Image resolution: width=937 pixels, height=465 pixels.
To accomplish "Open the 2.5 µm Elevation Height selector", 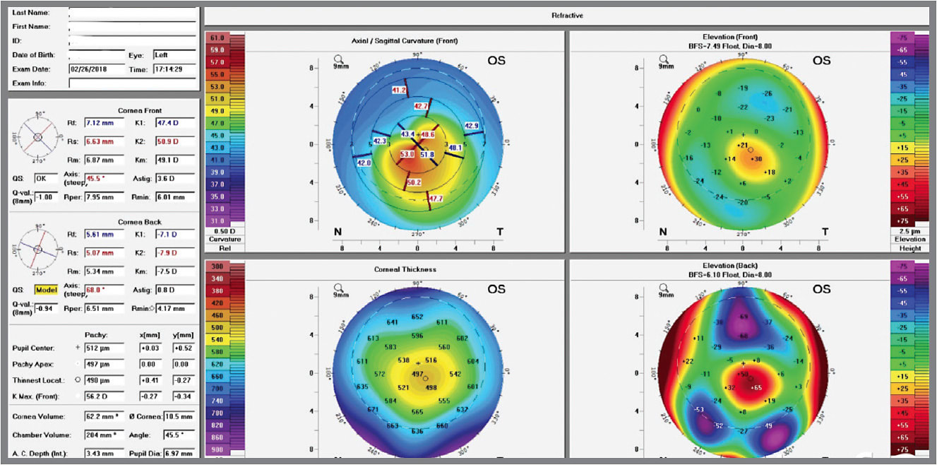I will pyautogui.click(x=909, y=240).
